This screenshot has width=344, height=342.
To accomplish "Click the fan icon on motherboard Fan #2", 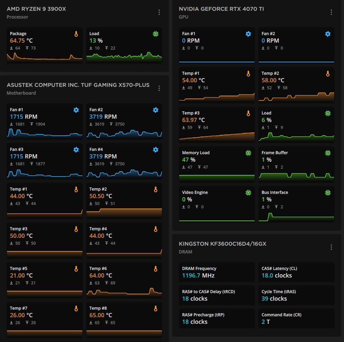I will pos(156,110).
